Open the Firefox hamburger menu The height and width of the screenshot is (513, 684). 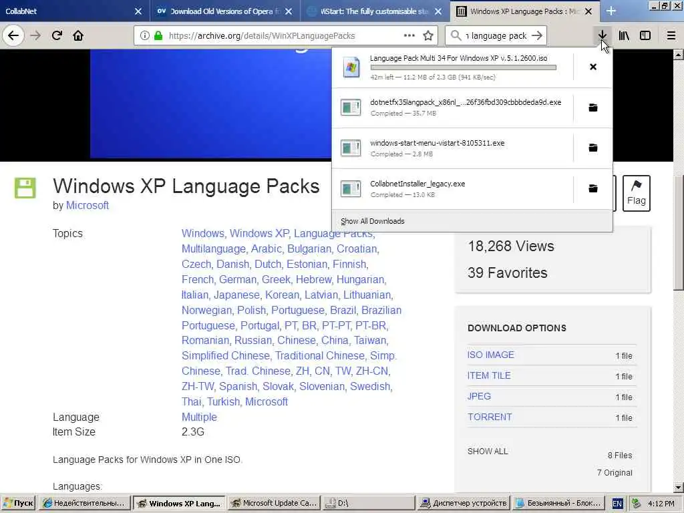tap(671, 36)
